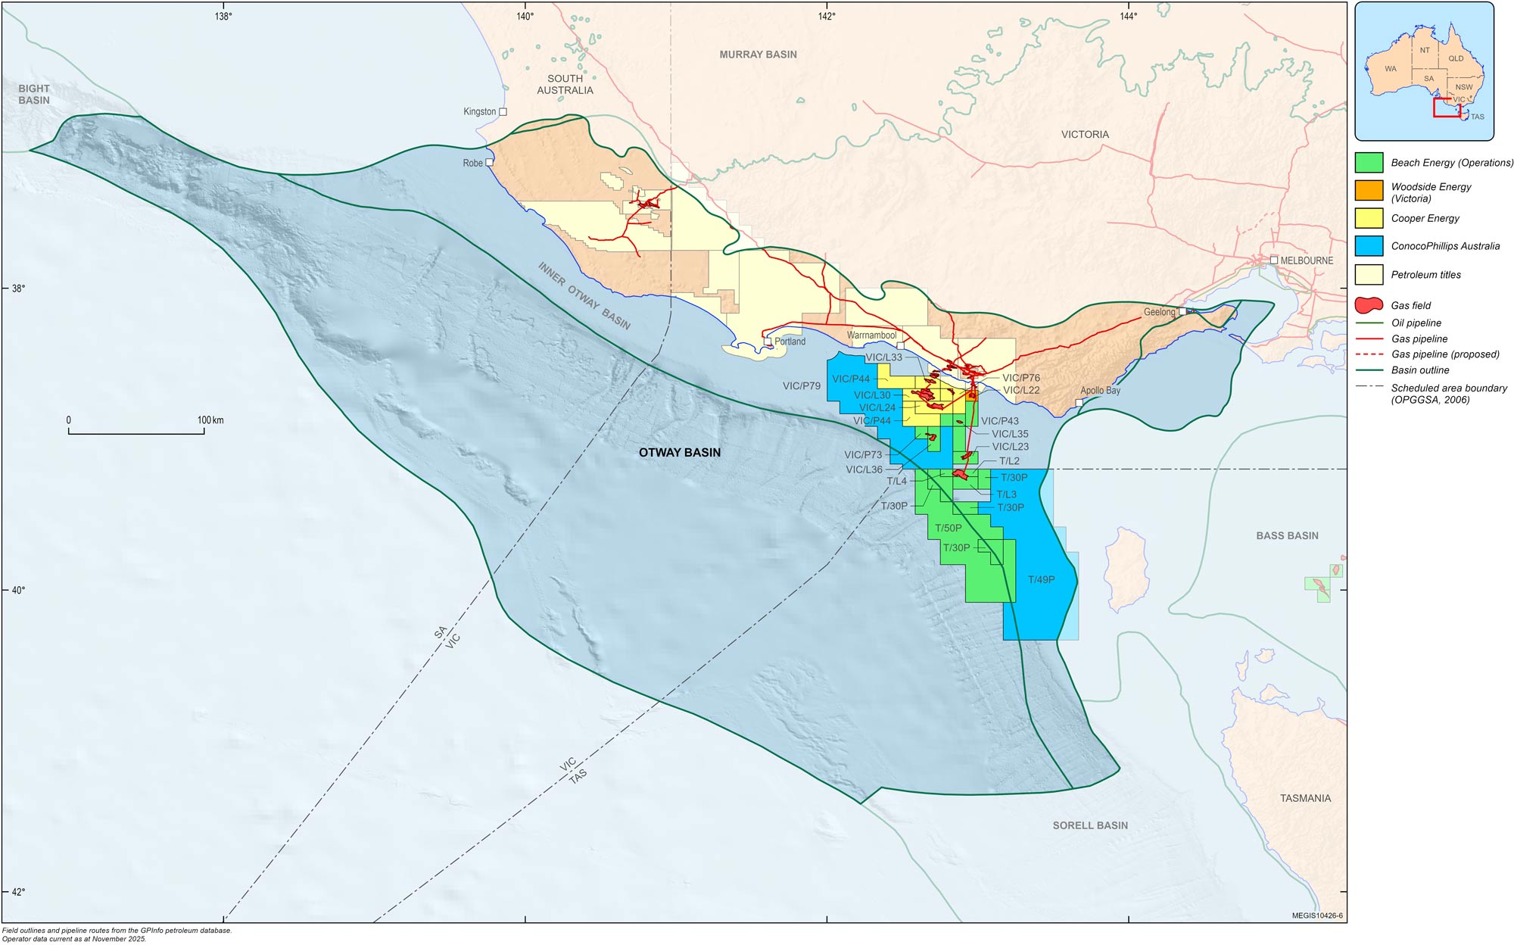The width and height of the screenshot is (1514, 945).
Task: Click the Cooper Energy yellow legend swatch
Action: [x=1369, y=218]
